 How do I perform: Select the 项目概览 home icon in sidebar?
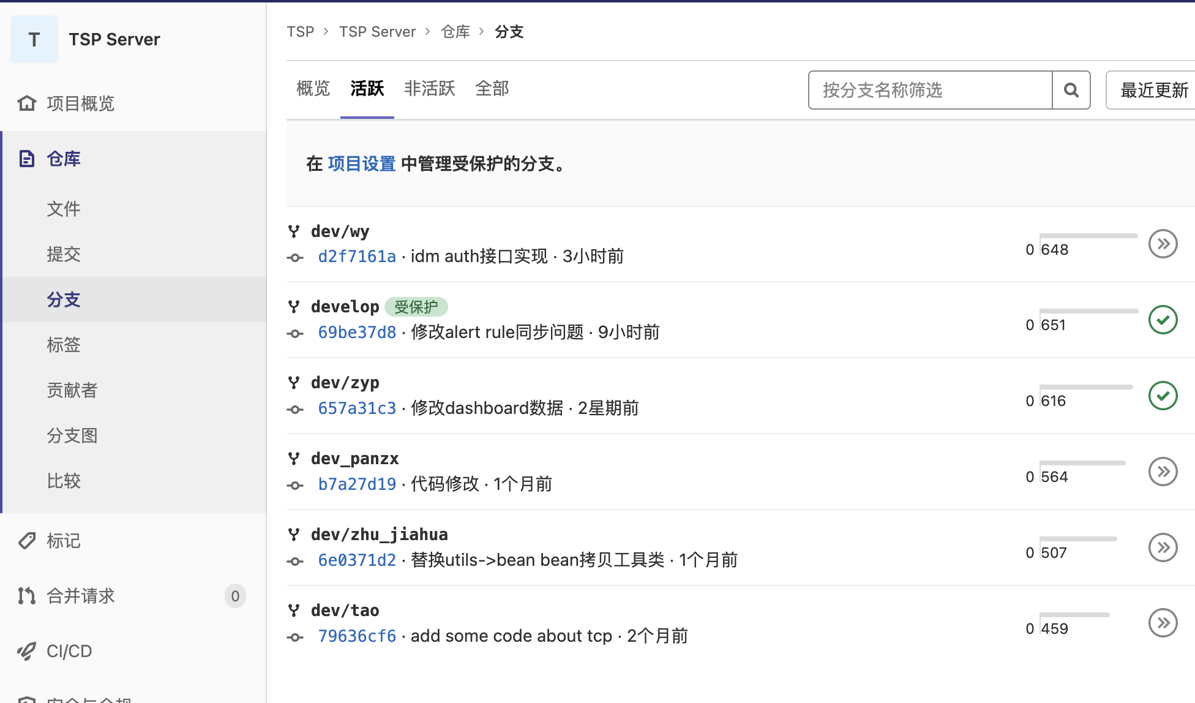[27, 103]
